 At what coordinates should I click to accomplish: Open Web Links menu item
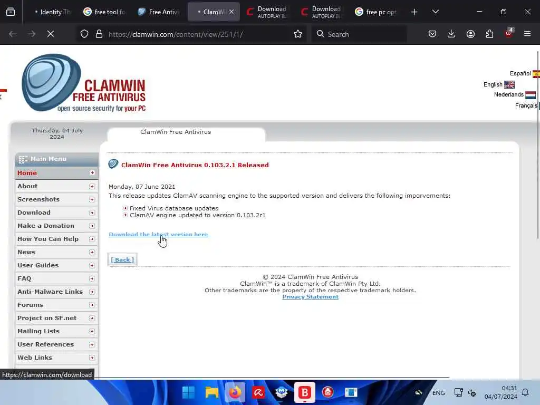pos(56,358)
